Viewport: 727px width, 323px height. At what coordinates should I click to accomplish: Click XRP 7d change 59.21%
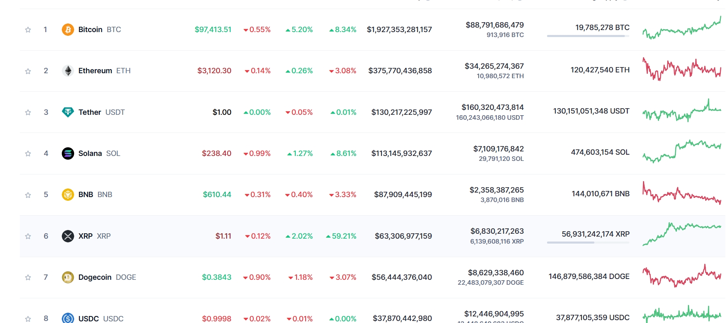pos(341,236)
